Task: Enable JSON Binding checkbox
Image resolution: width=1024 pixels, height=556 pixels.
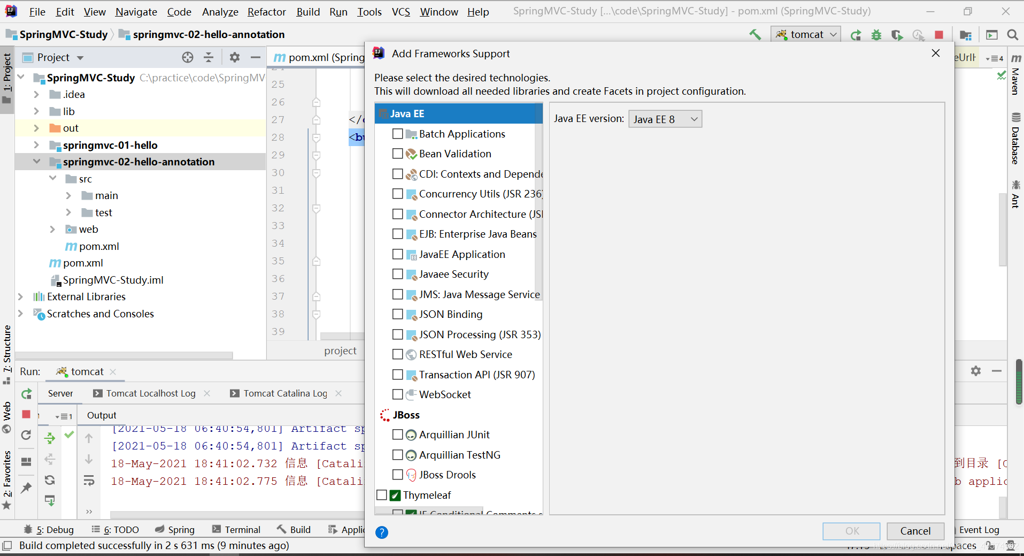Action: coord(398,314)
